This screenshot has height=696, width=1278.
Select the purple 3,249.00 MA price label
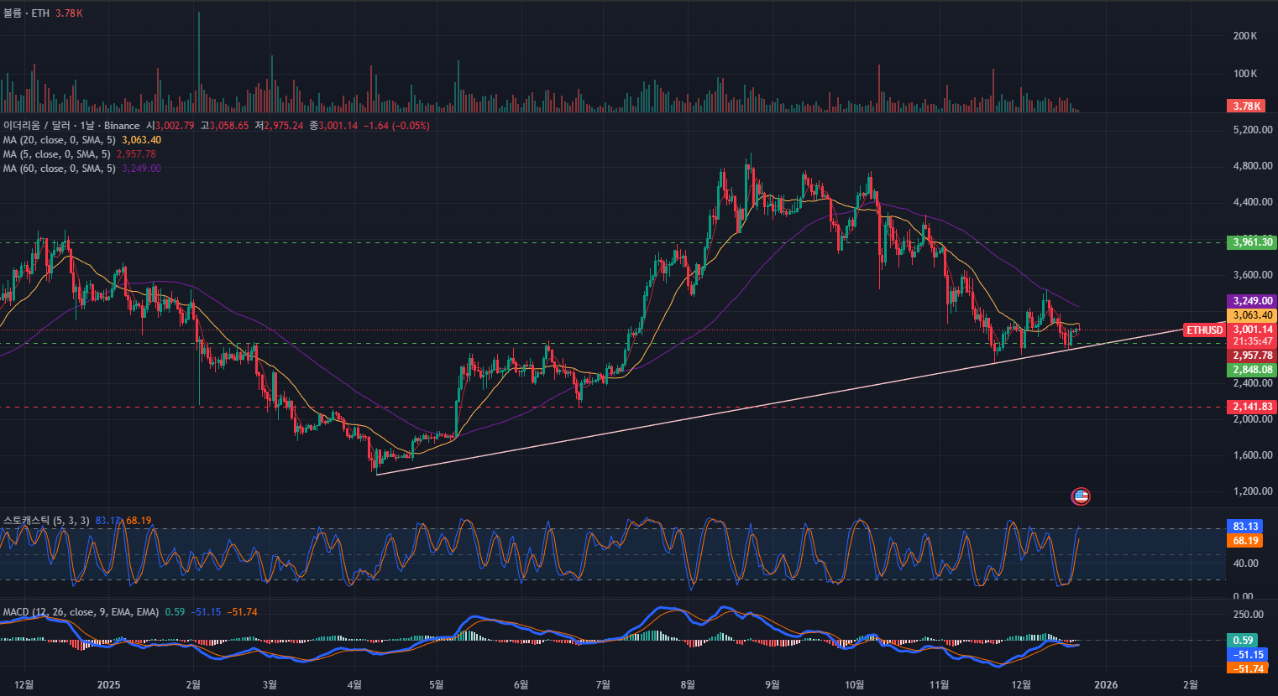coord(1252,301)
